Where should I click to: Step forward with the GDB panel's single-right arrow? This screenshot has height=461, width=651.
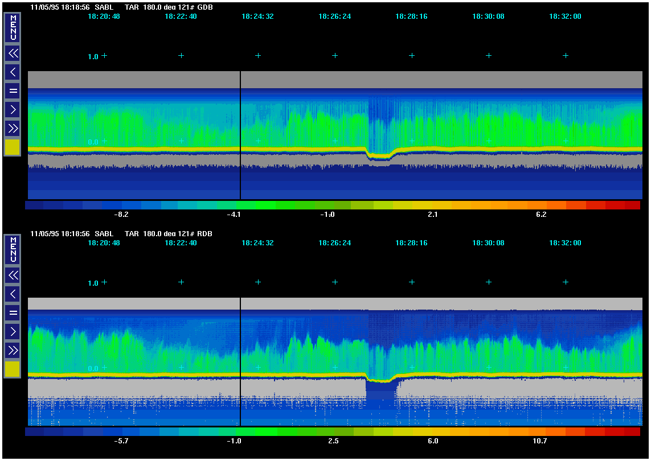(13, 109)
